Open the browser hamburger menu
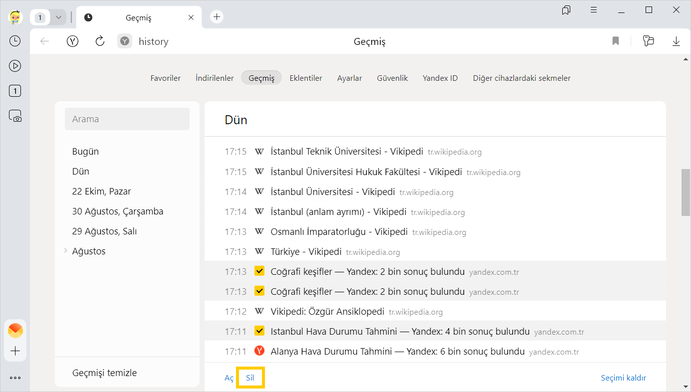The height and width of the screenshot is (392, 691). point(594,10)
